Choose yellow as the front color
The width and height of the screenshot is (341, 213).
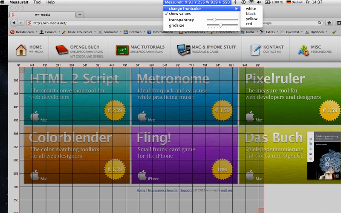tap(251, 19)
